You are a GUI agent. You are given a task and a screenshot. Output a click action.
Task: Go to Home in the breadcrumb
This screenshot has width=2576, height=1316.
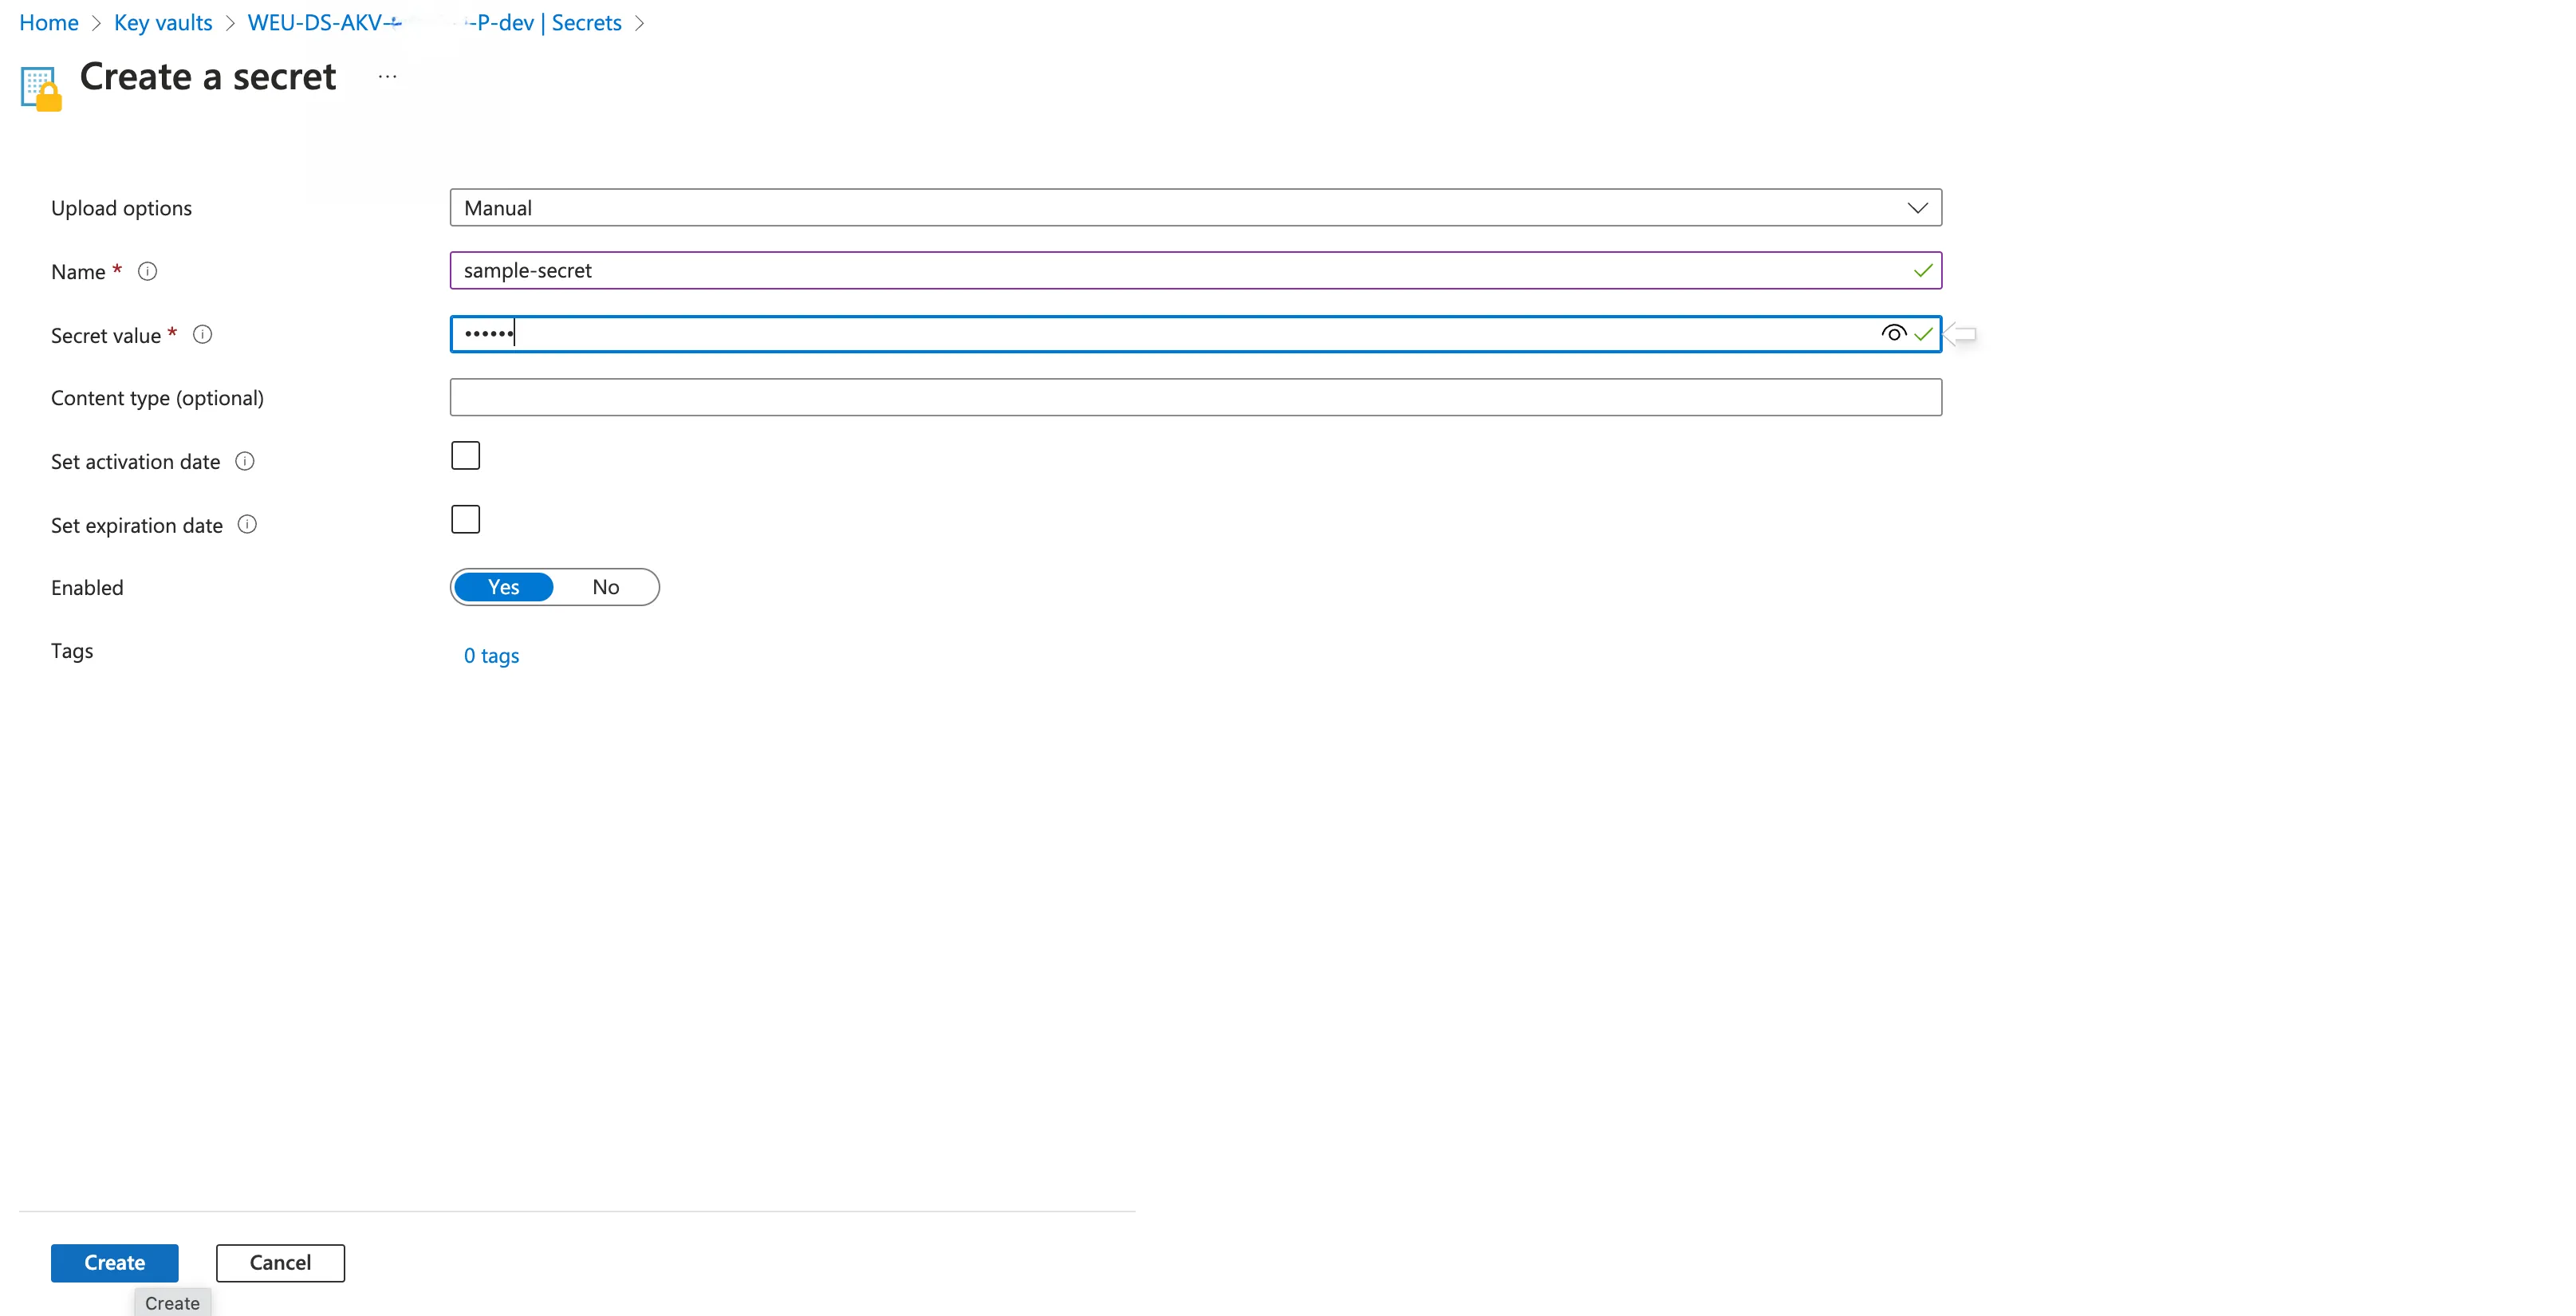click(x=49, y=23)
